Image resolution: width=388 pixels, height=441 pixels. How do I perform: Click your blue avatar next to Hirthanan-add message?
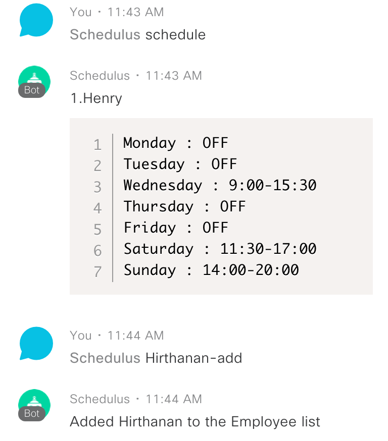(36, 344)
